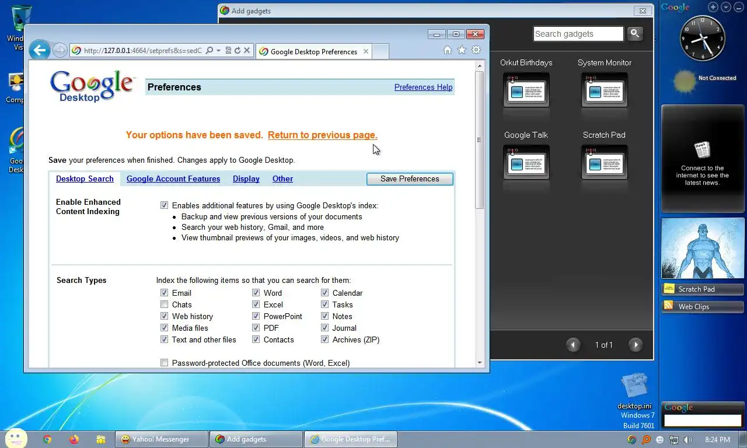The image size is (747, 448).
Task: Select the System Monitor gadget thumbnail
Action: [604, 89]
